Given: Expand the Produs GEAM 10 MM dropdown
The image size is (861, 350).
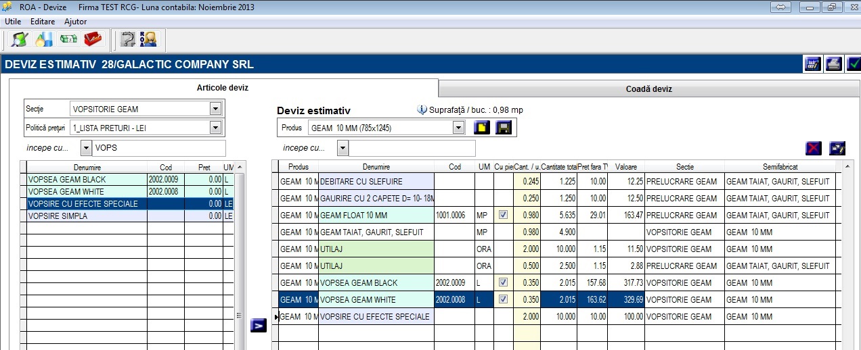Looking at the screenshot, I should tap(458, 127).
